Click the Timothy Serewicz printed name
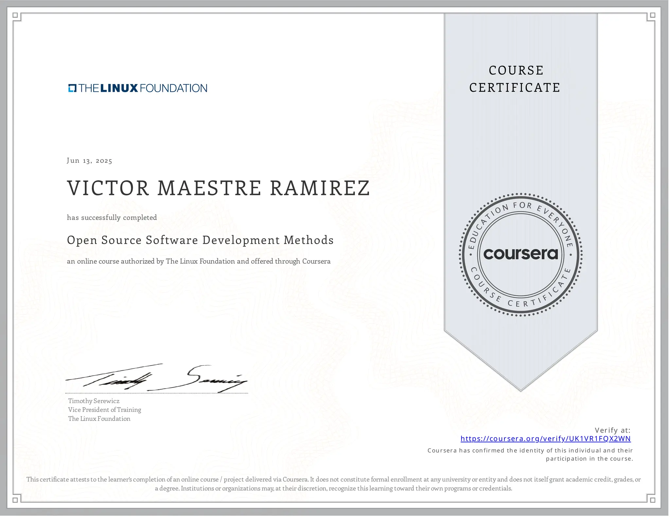 (x=94, y=401)
